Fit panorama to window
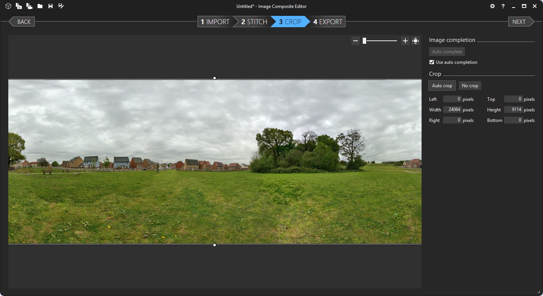 tap(416, 41)
